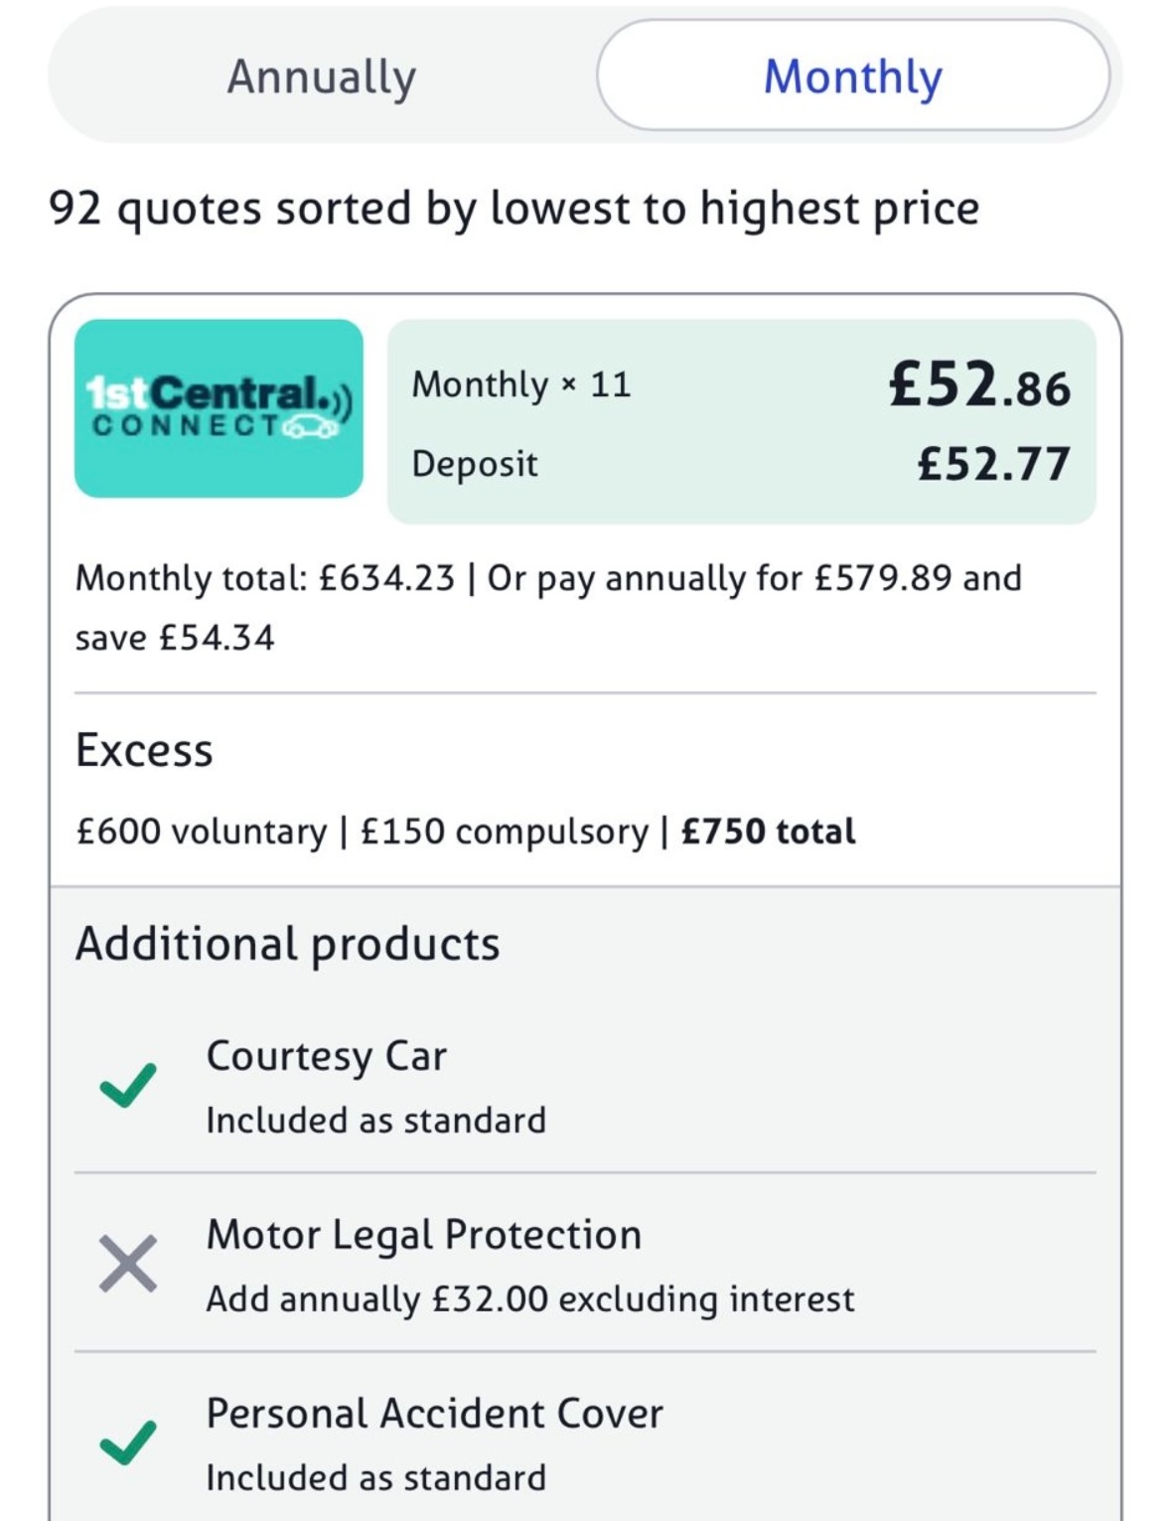Tap the £750 total excess text
The height and width of the screenshot is (1521, 1171).
(768, 832)
